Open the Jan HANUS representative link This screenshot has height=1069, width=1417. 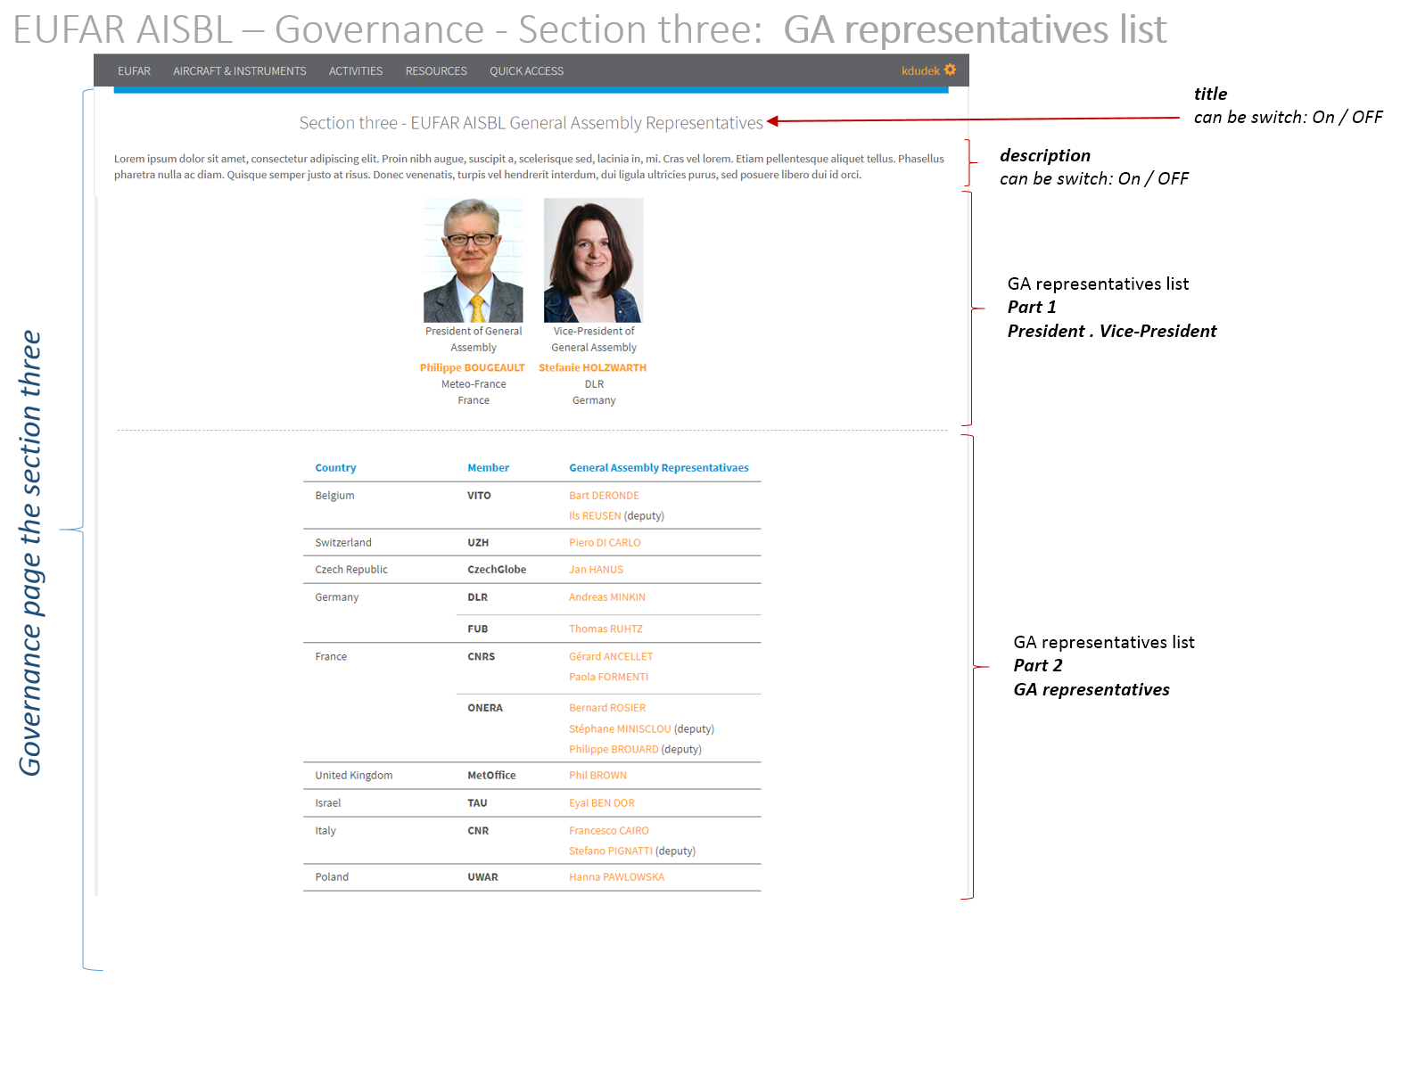(x=596, y=570)
